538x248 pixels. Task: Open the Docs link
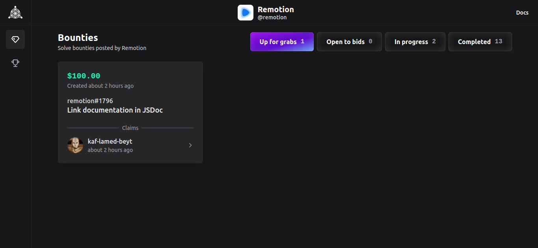(x=522, y=12)
